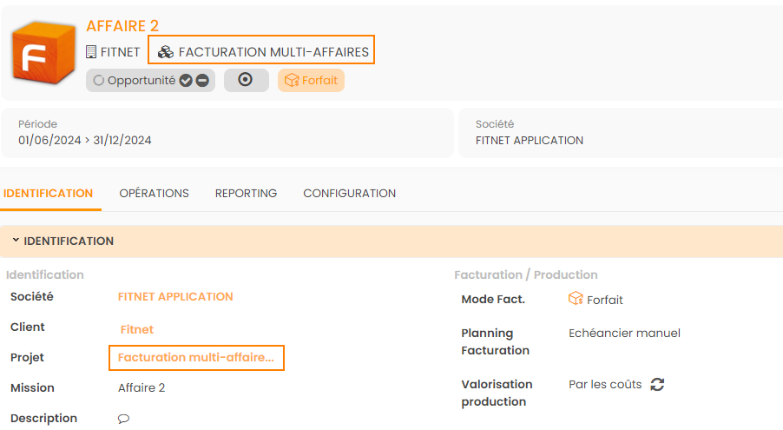Click the checkmark icon on the Opportunité badge
783x430 pixels.
[x=186, y=81]
